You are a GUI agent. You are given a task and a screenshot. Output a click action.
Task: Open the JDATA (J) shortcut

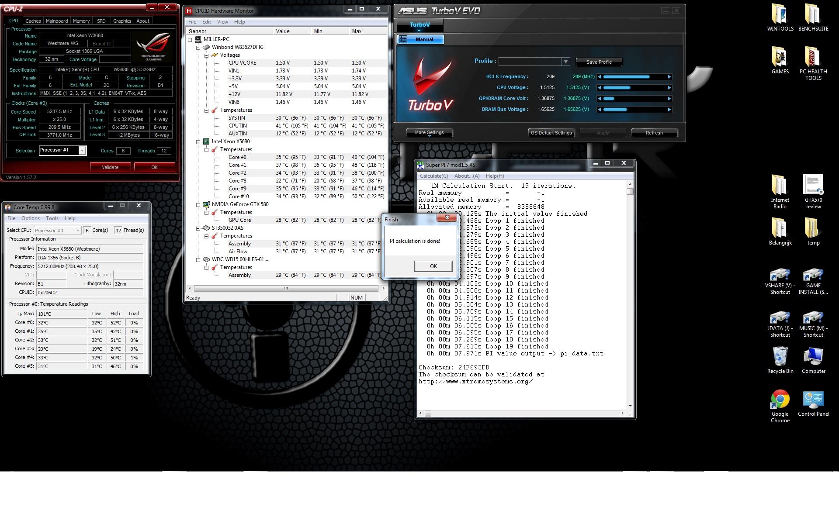780,324
